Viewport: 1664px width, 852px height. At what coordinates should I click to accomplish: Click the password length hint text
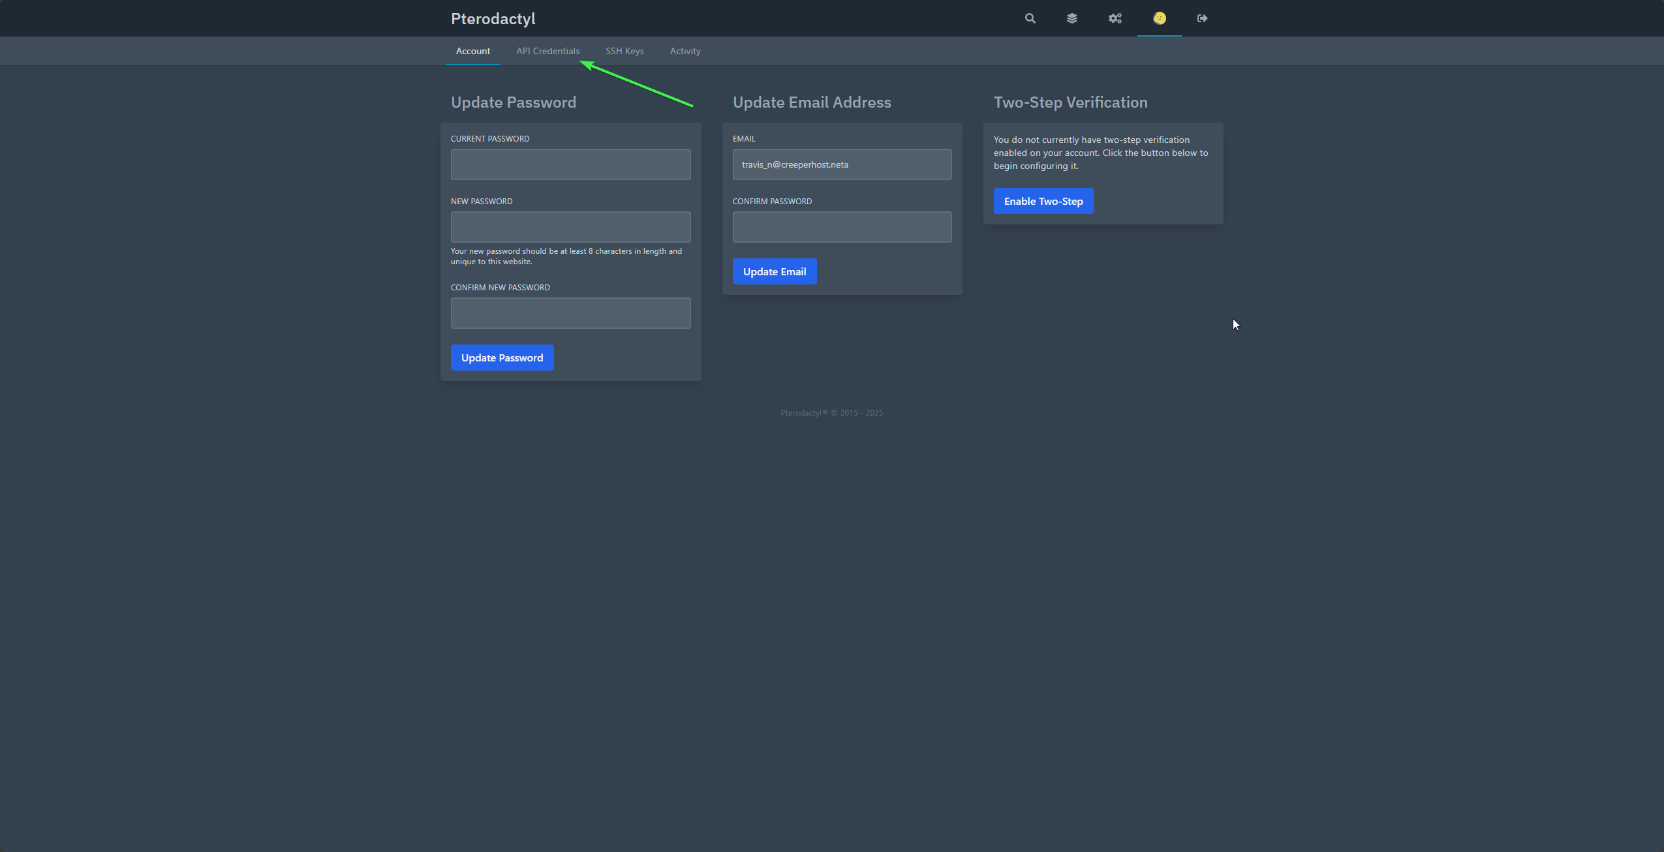point(566,256)
